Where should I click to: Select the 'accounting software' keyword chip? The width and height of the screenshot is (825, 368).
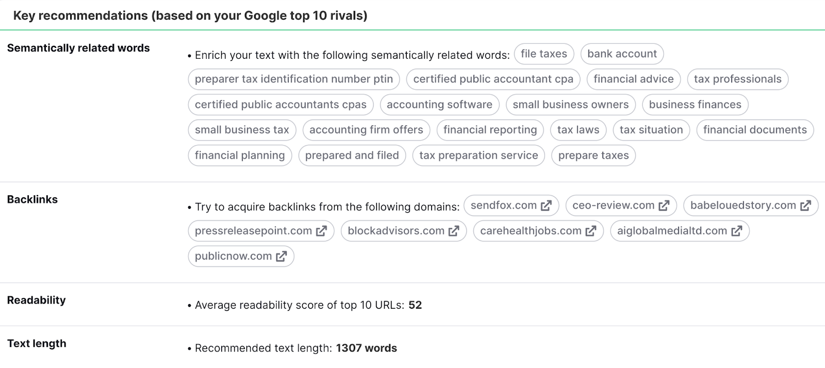(439, 104)
